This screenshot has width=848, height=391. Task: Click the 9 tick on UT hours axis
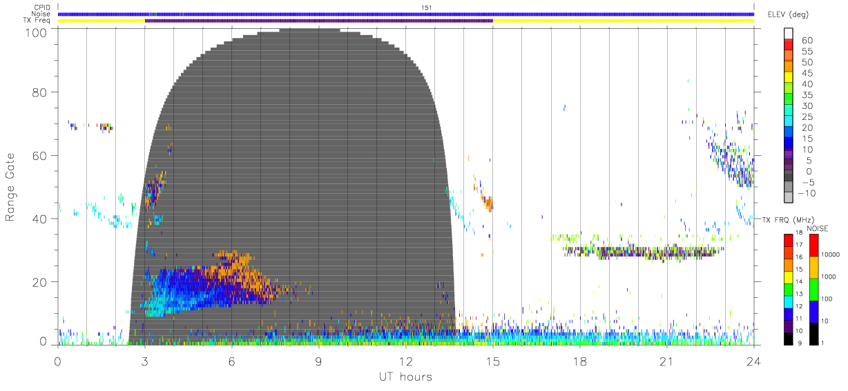(x=319, y=361)
